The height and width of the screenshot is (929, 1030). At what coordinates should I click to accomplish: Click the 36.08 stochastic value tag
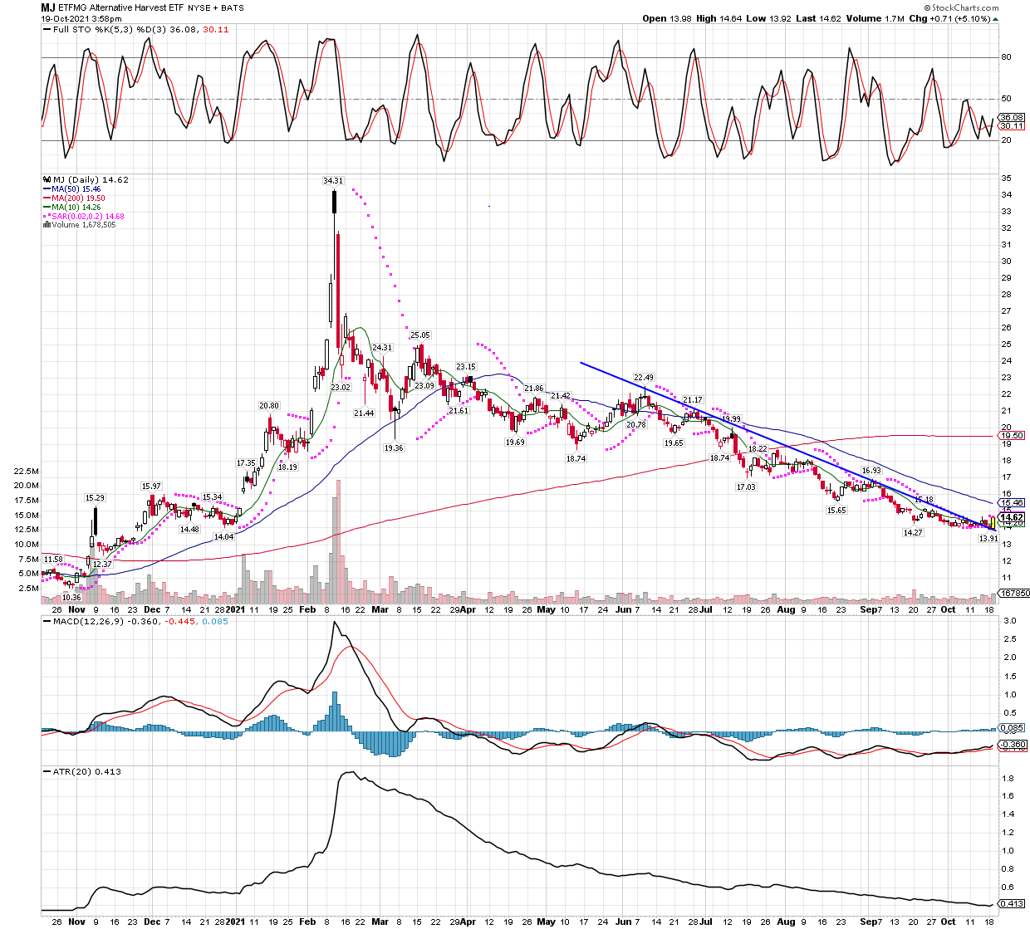click(x=1012, y=118)
